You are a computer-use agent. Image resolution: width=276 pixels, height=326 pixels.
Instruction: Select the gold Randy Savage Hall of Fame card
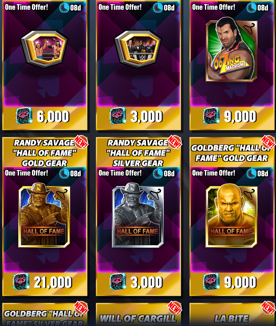tap(44, 217)
